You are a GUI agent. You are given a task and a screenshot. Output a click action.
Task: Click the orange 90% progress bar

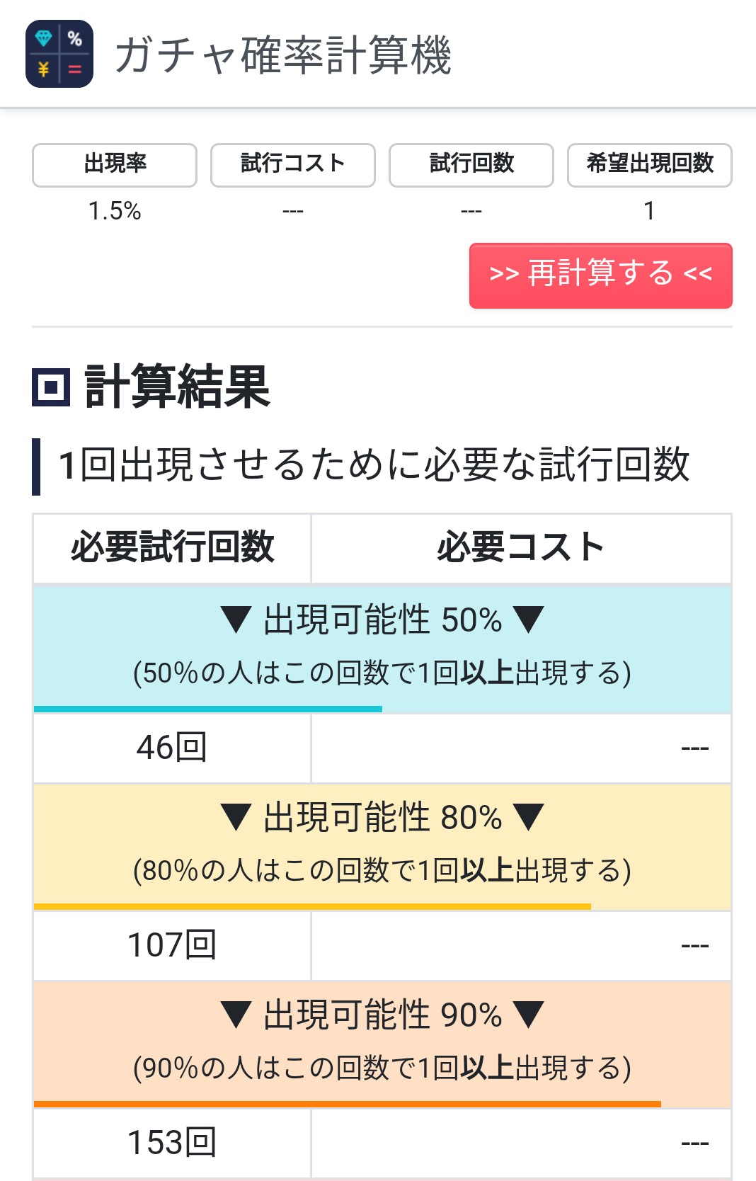click(x=347, y=1104)
